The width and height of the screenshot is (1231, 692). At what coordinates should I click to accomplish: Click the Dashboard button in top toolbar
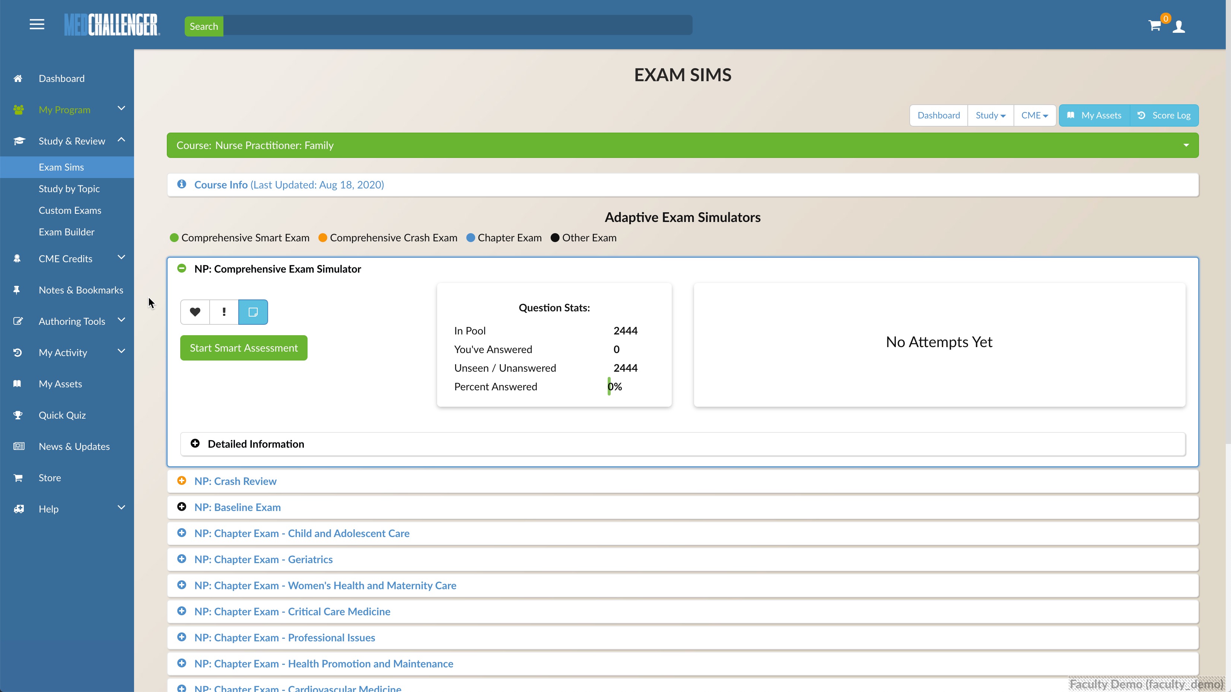point(939,116)
